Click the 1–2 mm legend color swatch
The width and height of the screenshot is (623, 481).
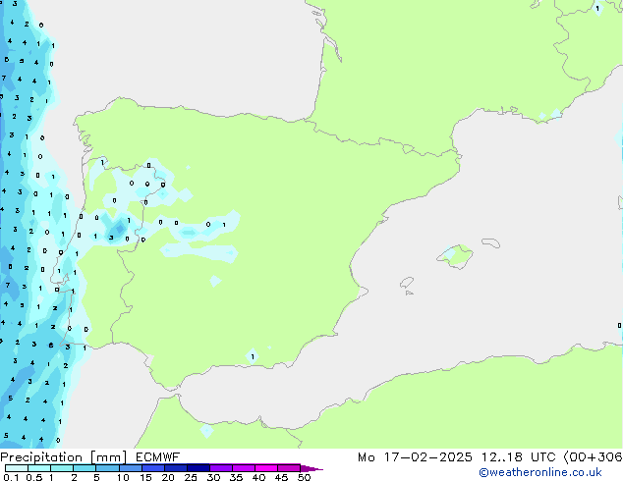click(62, 468)
